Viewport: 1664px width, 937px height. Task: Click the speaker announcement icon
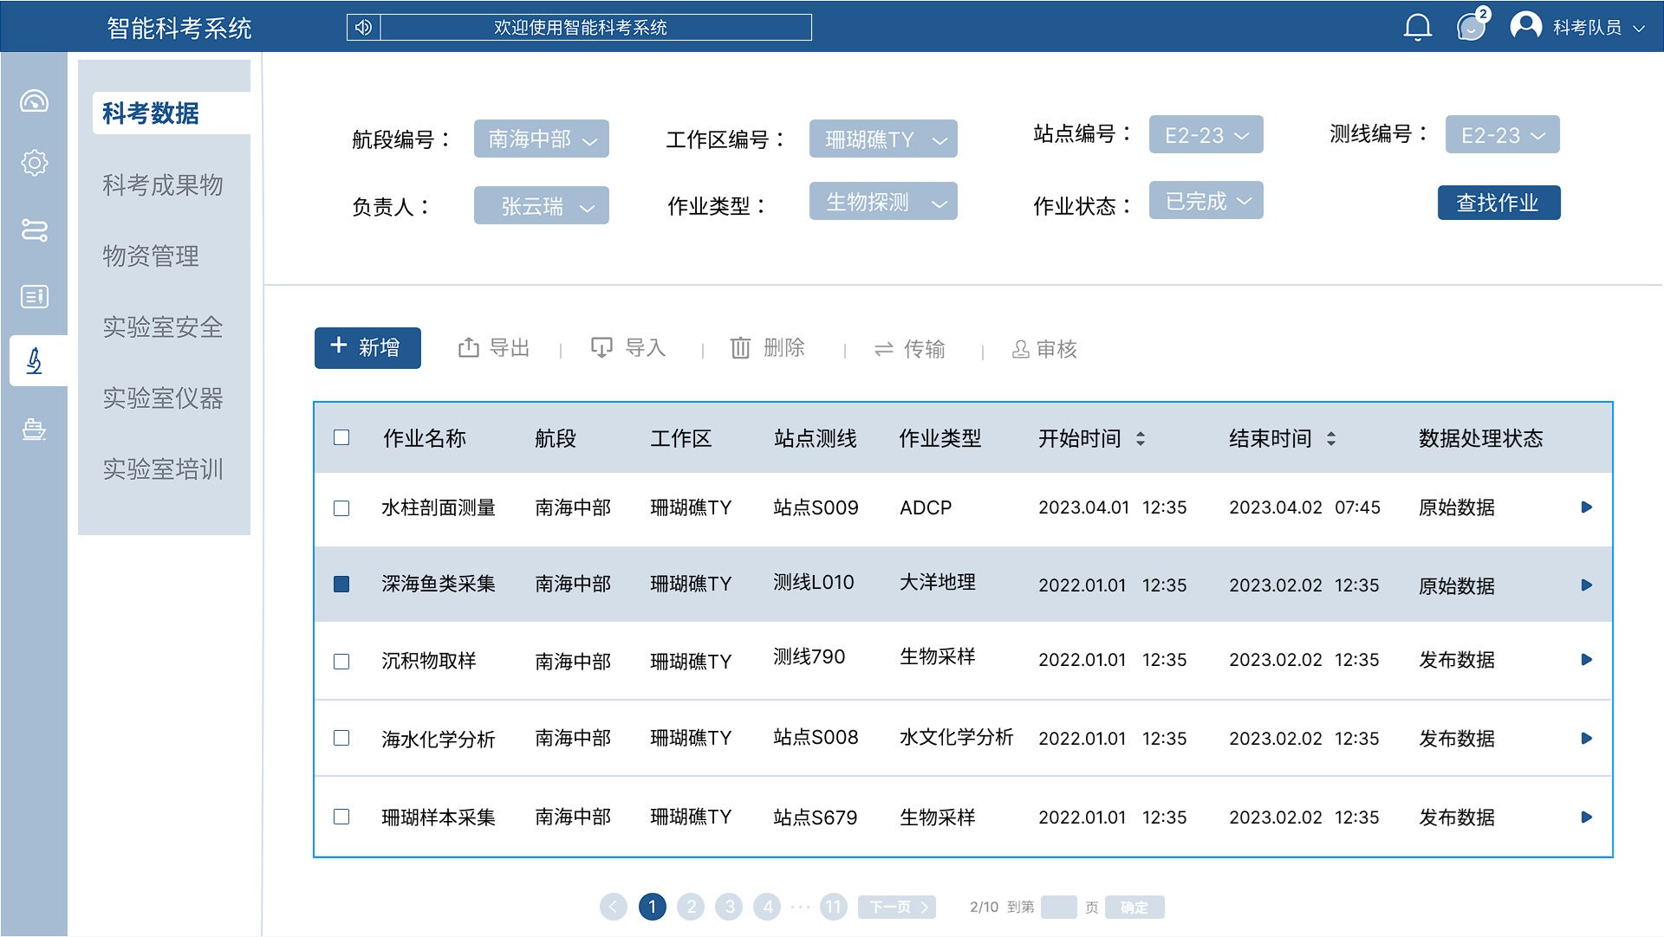coord(364,28)
